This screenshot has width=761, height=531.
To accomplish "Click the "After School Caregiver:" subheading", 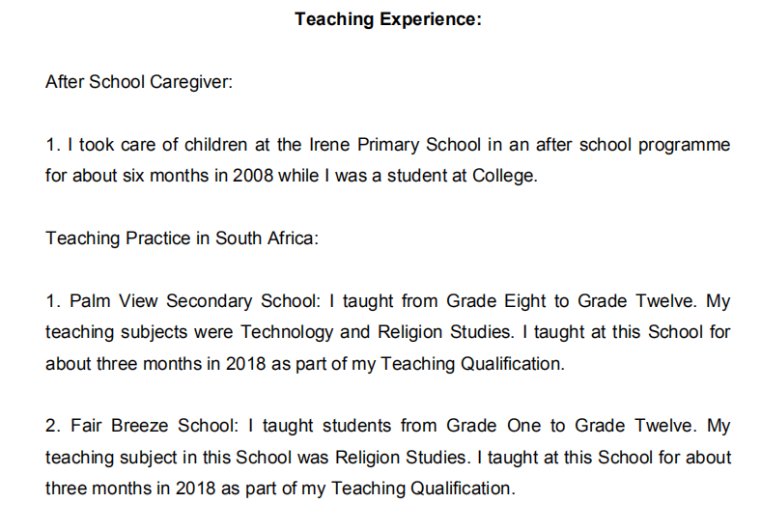I will pos(139,82).
